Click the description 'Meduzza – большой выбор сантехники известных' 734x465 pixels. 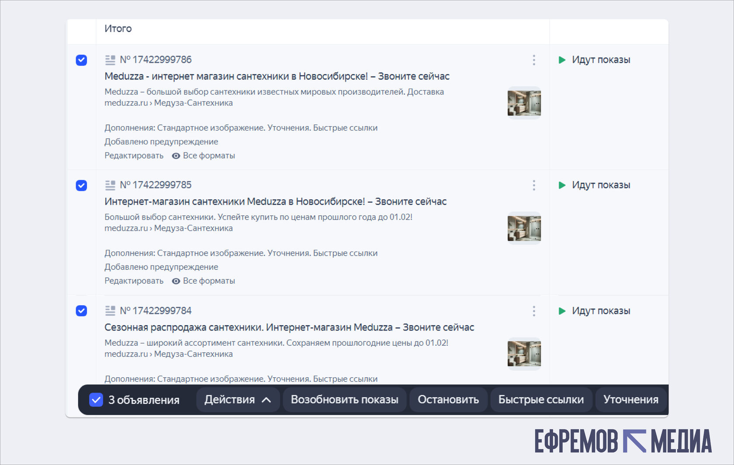[x=274, y=92]
